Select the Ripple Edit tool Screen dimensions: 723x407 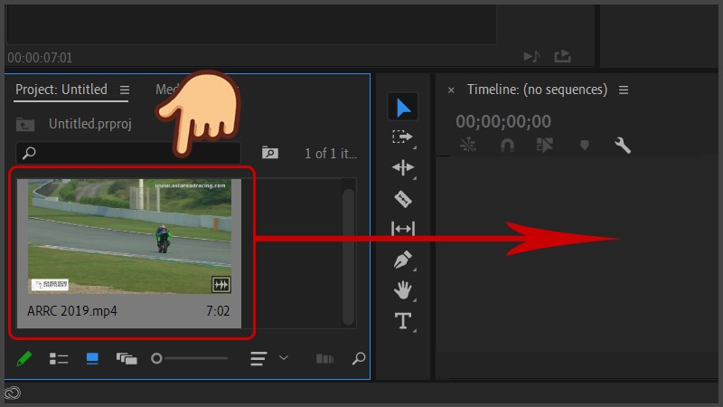[x=403, y=167]
